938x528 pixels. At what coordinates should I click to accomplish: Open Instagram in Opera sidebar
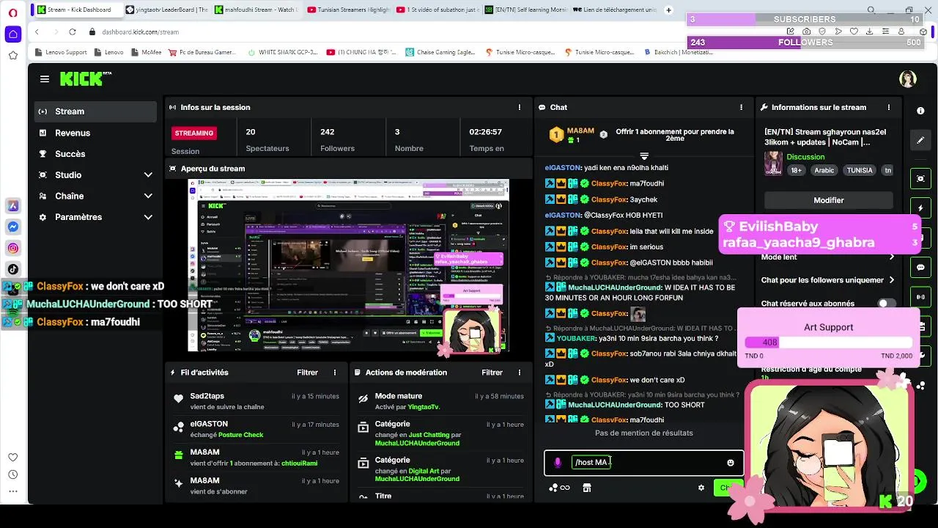click(12, 249)
